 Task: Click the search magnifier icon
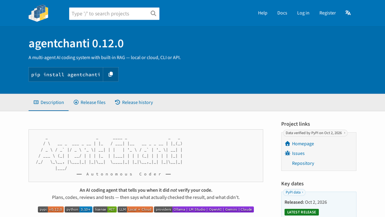pyautogui.click(x=153, y=14)
